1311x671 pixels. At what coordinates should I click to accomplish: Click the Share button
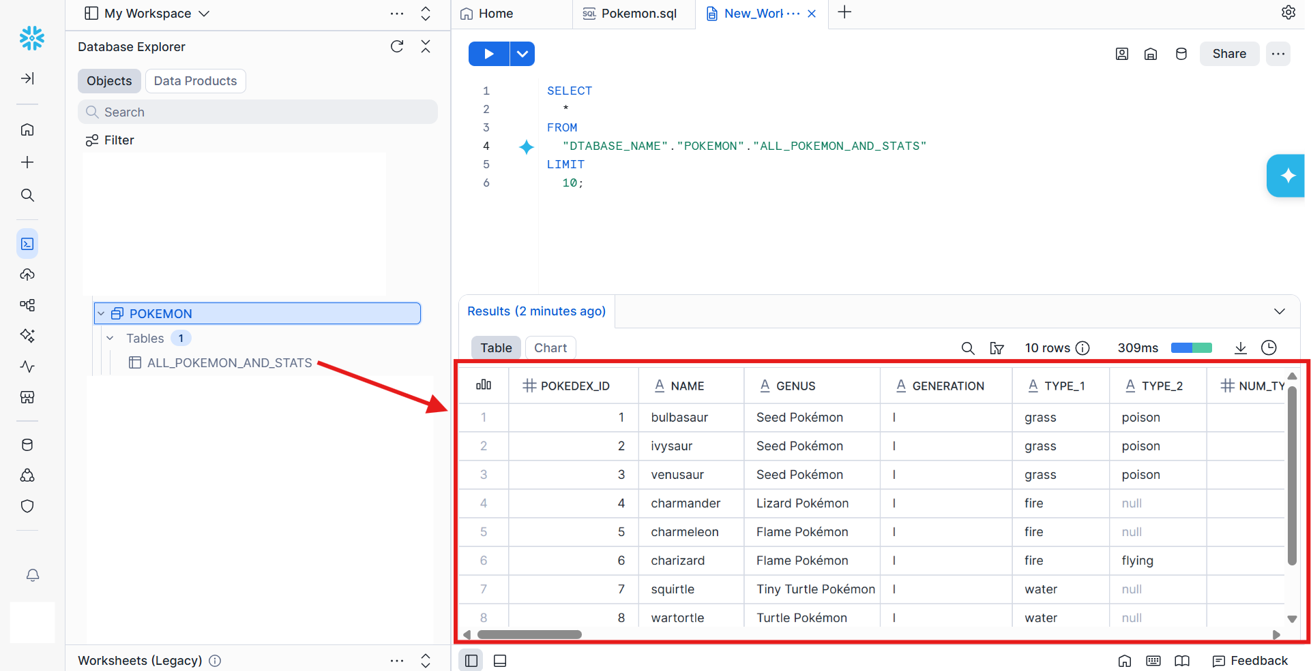[x=1228, y=54]
